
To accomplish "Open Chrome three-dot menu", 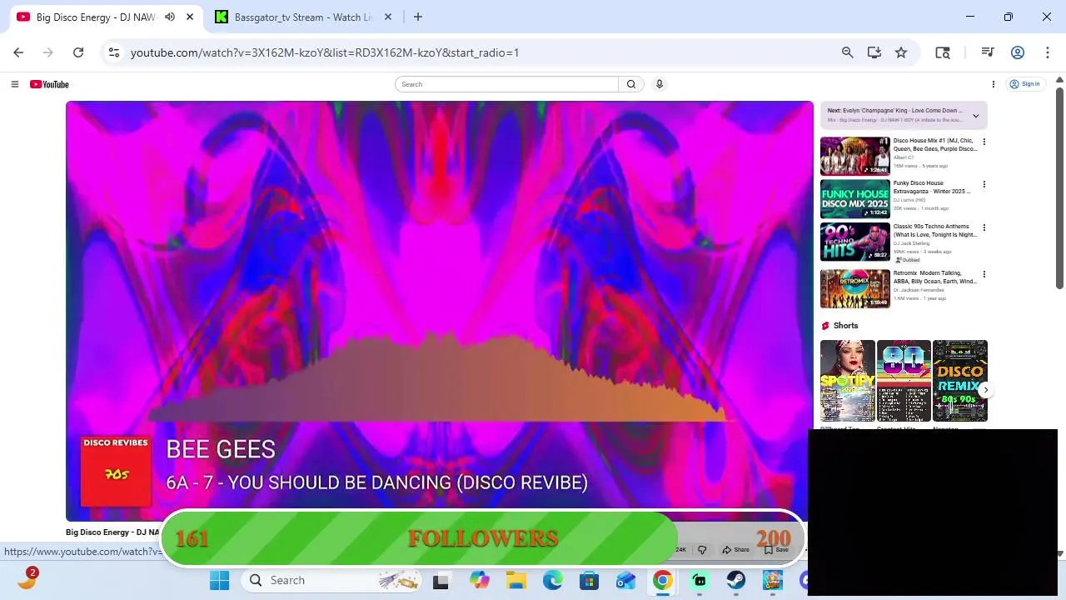I will (1047, 52).
